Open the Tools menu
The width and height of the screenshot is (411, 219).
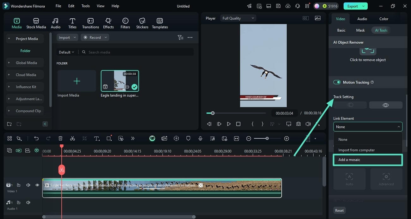(x=86, y=6)
